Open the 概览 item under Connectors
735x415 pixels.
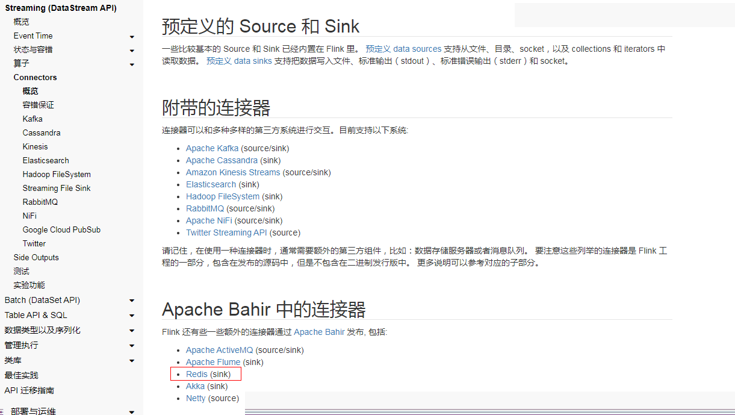[31, 91]
